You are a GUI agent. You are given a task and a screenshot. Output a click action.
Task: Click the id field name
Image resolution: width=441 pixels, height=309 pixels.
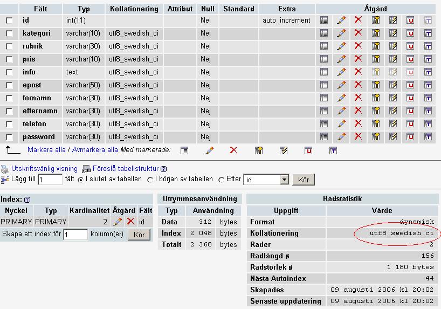pos(25,20)
